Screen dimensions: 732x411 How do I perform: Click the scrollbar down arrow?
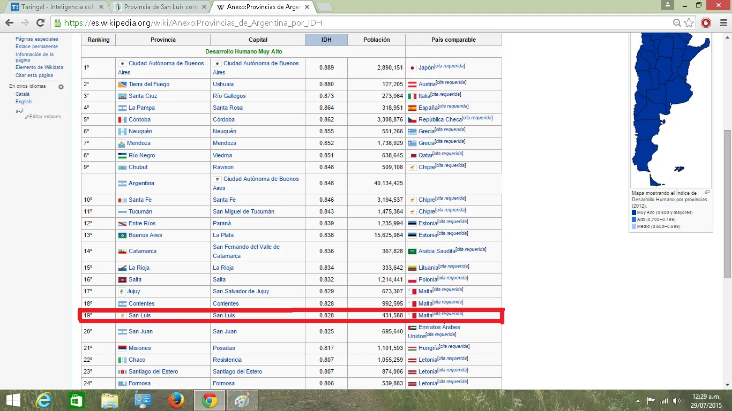[x=727, y=385]
